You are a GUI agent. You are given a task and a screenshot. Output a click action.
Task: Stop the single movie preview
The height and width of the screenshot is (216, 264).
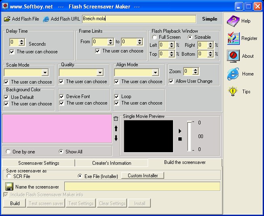pos(180,139)
